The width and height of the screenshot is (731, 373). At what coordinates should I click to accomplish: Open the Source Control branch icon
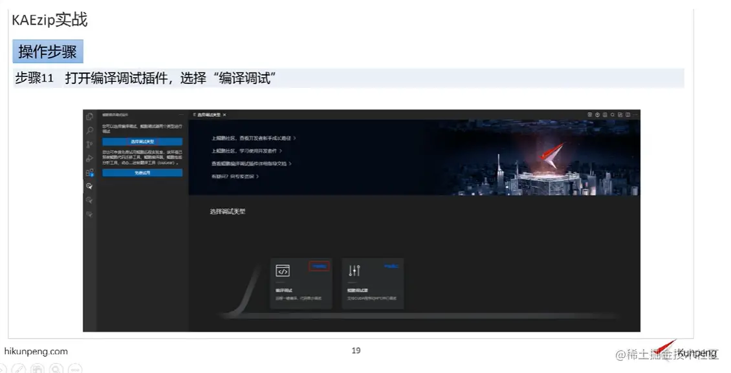[89, 144]
